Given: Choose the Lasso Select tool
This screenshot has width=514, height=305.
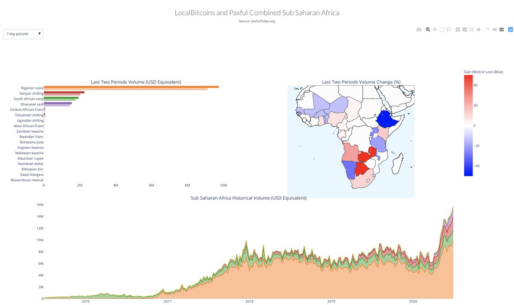Looking at the screenshot, I should [448, 29].
